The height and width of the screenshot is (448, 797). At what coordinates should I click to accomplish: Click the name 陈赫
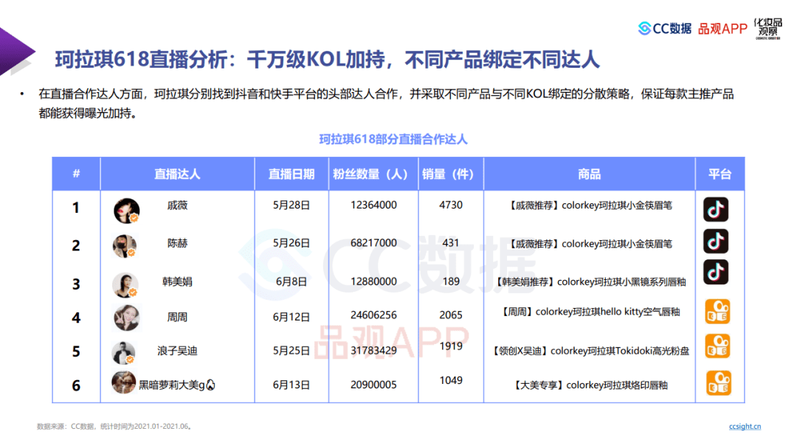click(177, 244)
